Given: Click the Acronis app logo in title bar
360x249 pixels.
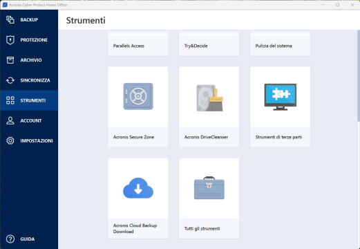Looking at the screenshot, I should [5, 5].
